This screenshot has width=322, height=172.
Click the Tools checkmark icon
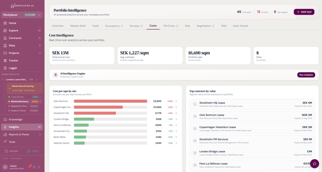click(5, 142)
